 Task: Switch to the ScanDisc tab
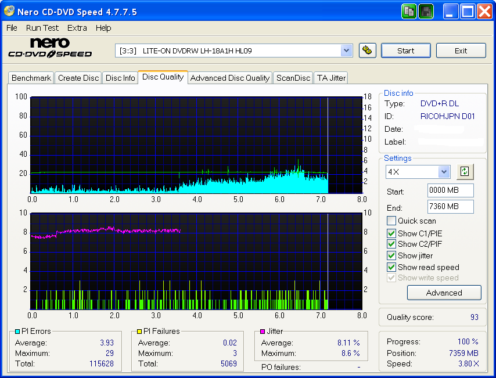[x=293, y=77]
